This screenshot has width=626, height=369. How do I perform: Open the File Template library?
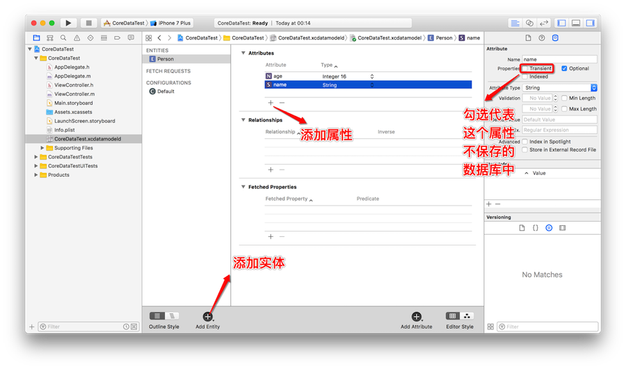(522, 228)
